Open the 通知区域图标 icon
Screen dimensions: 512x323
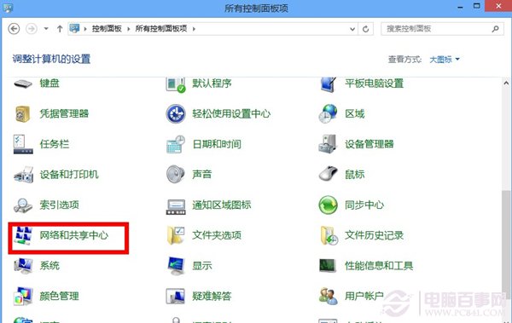(176, 207)
